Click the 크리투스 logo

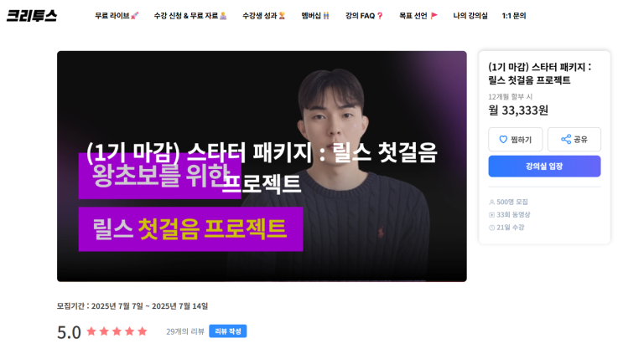[x=32, y=15]
